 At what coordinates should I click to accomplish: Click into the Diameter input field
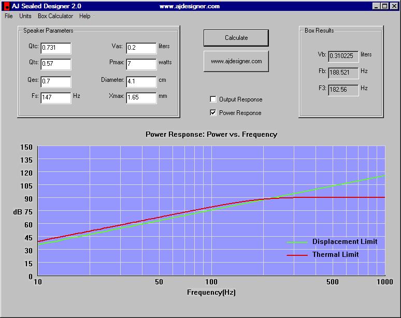point(141,81)
